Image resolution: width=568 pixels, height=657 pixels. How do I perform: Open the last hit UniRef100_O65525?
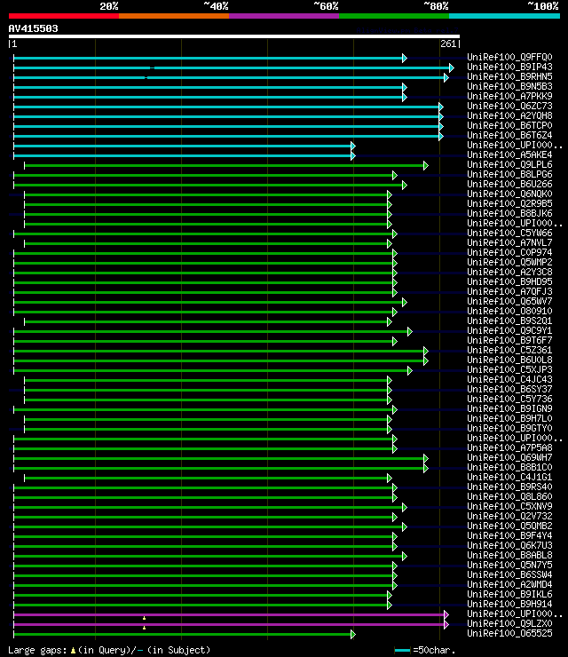[x=509, y=634]
